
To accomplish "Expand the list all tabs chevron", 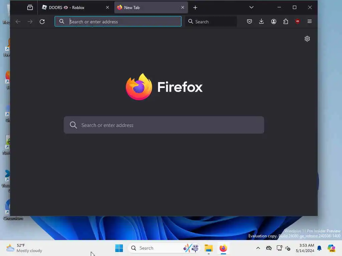I will click(251, 7).
